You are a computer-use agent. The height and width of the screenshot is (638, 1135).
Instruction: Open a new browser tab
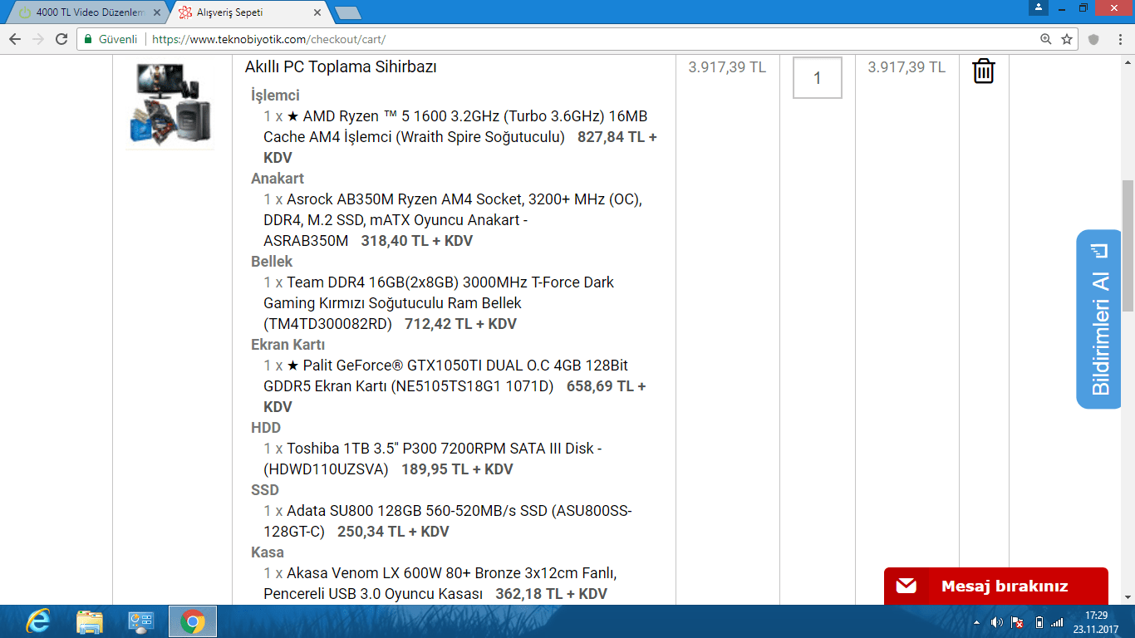347,13
